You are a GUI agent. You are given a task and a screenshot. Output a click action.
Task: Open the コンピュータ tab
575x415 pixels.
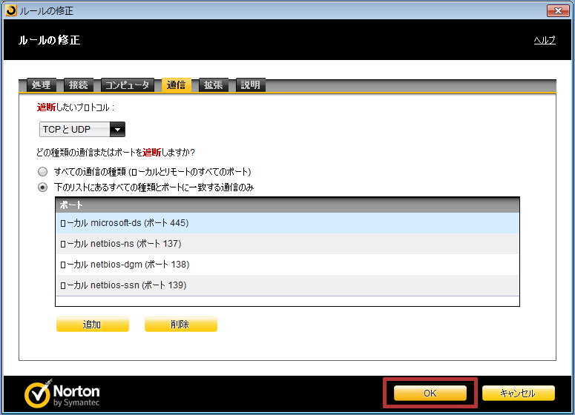[126, 85]
